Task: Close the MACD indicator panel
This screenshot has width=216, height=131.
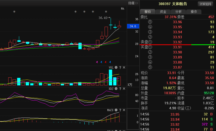Action: coord(124,110)
